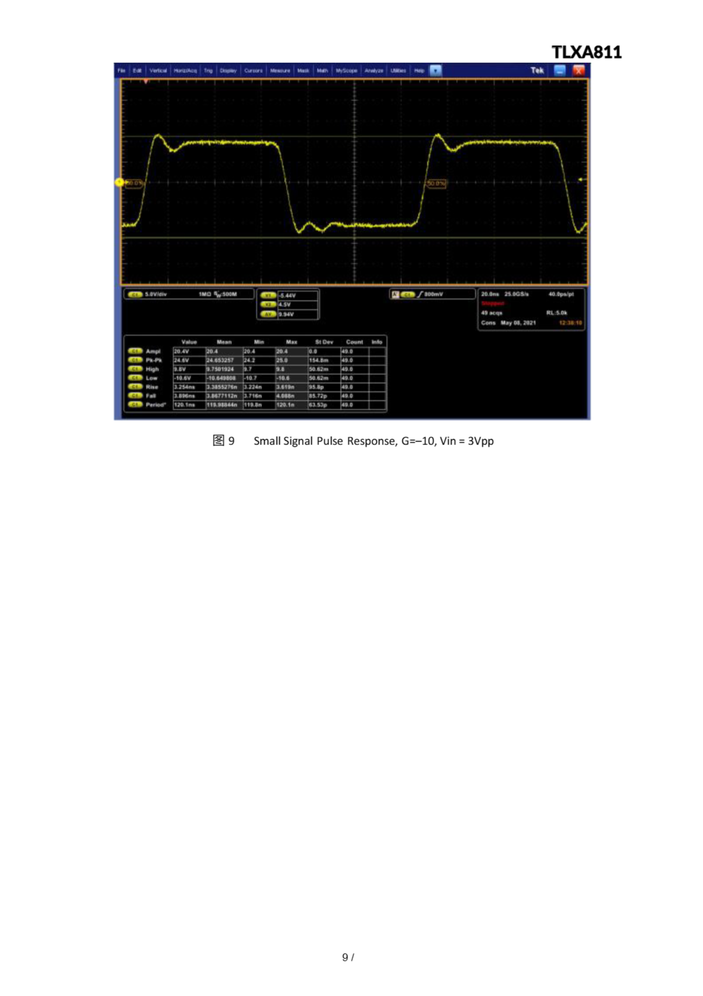Image resolution: width=703 pixels, height=996 pixels.
Task: Click the Trig menu item
Action: [208, 71]
